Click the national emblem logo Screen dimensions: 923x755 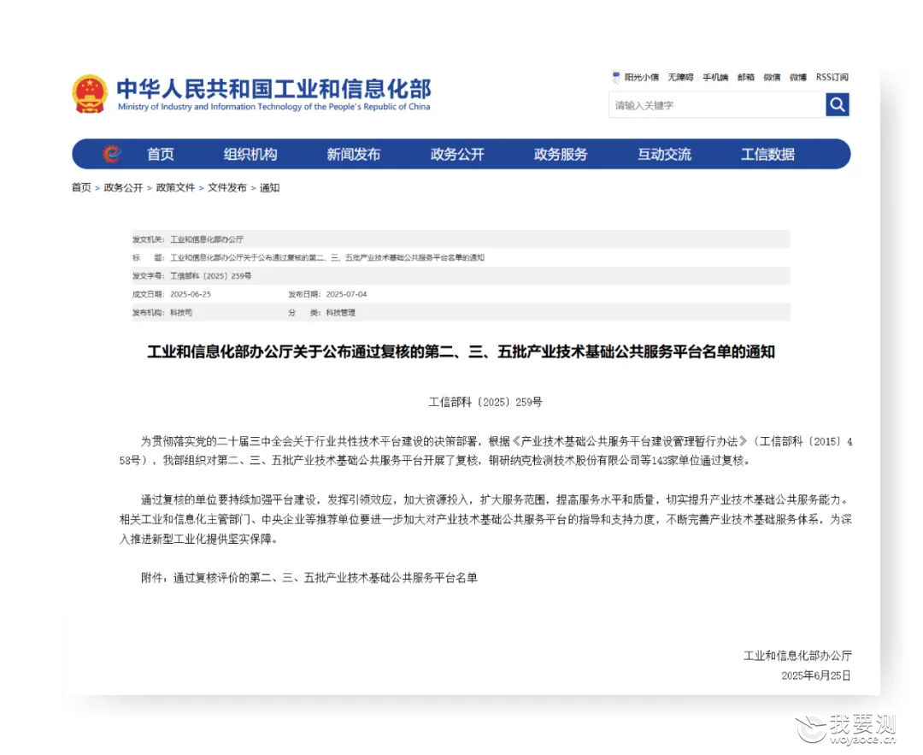(x=90, y=94)
